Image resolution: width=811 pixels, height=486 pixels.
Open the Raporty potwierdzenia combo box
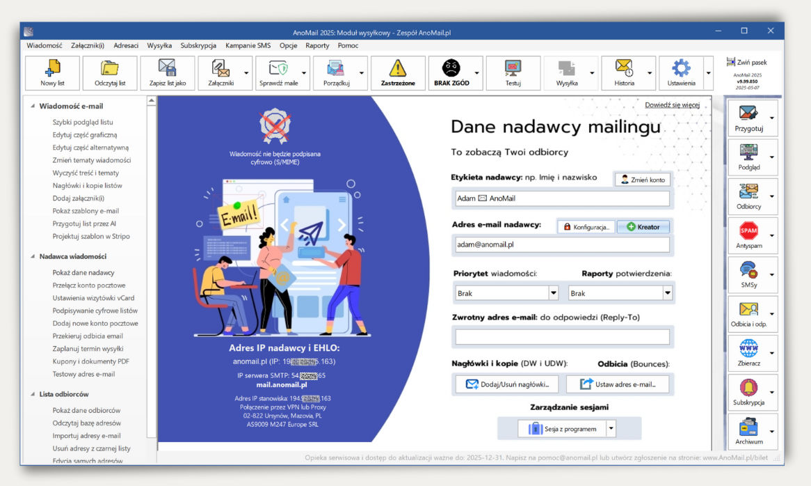pyautogui.click(x=620, y=293)
